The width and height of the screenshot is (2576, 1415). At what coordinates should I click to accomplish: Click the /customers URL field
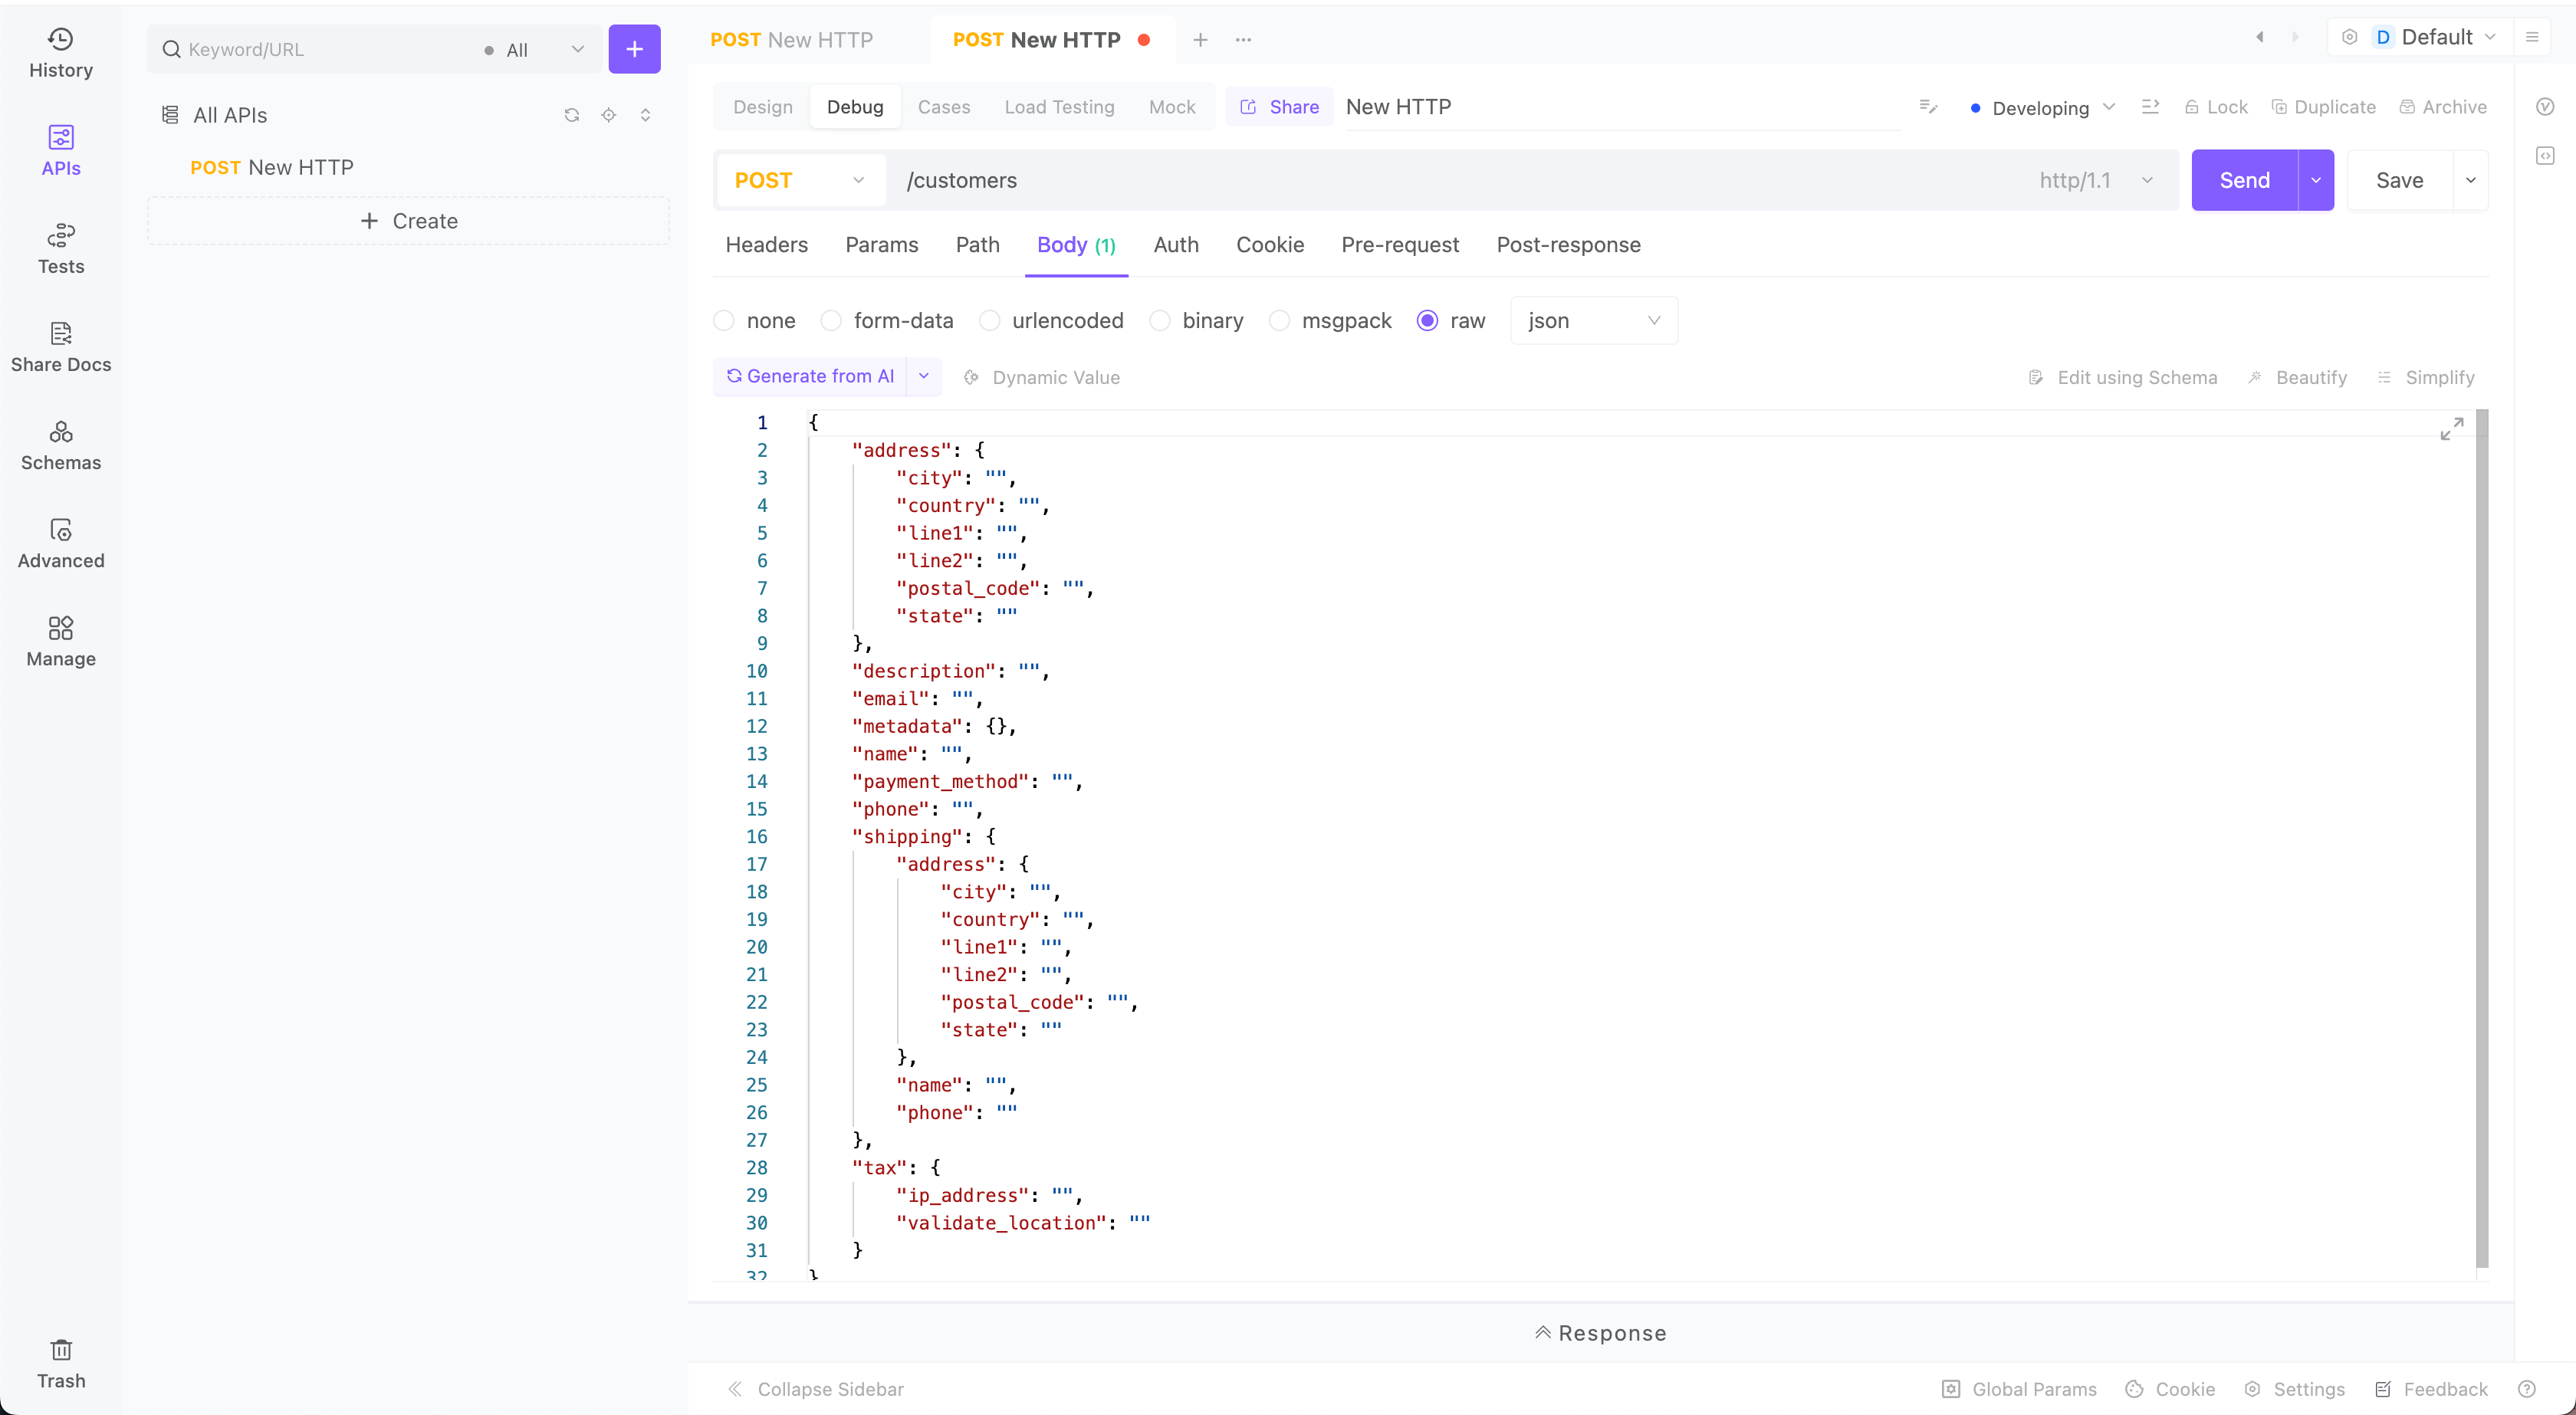pyautogui.click(x=1460, y=180)
